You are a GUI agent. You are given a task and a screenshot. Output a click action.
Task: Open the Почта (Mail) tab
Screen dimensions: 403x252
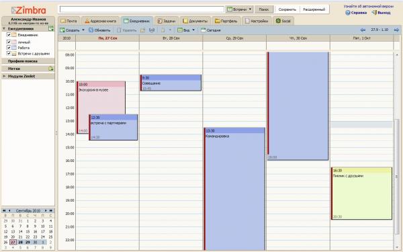point(69,21)
